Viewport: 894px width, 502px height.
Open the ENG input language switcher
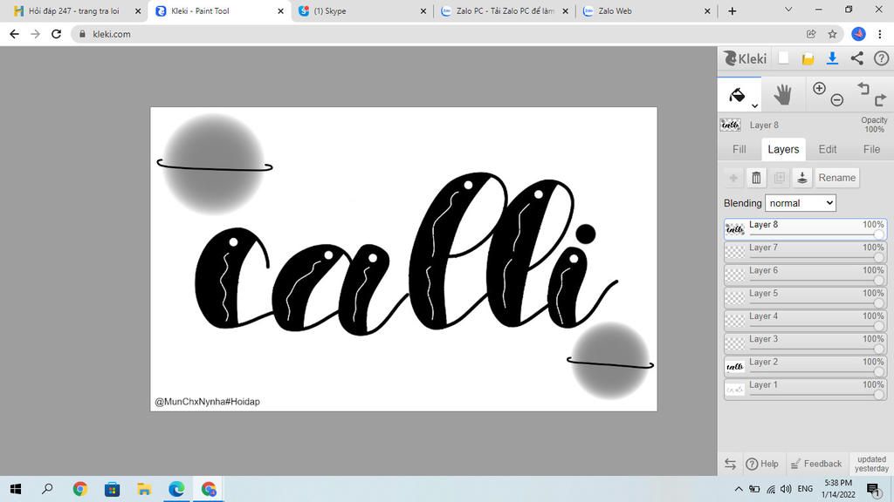tap(805, 489)
